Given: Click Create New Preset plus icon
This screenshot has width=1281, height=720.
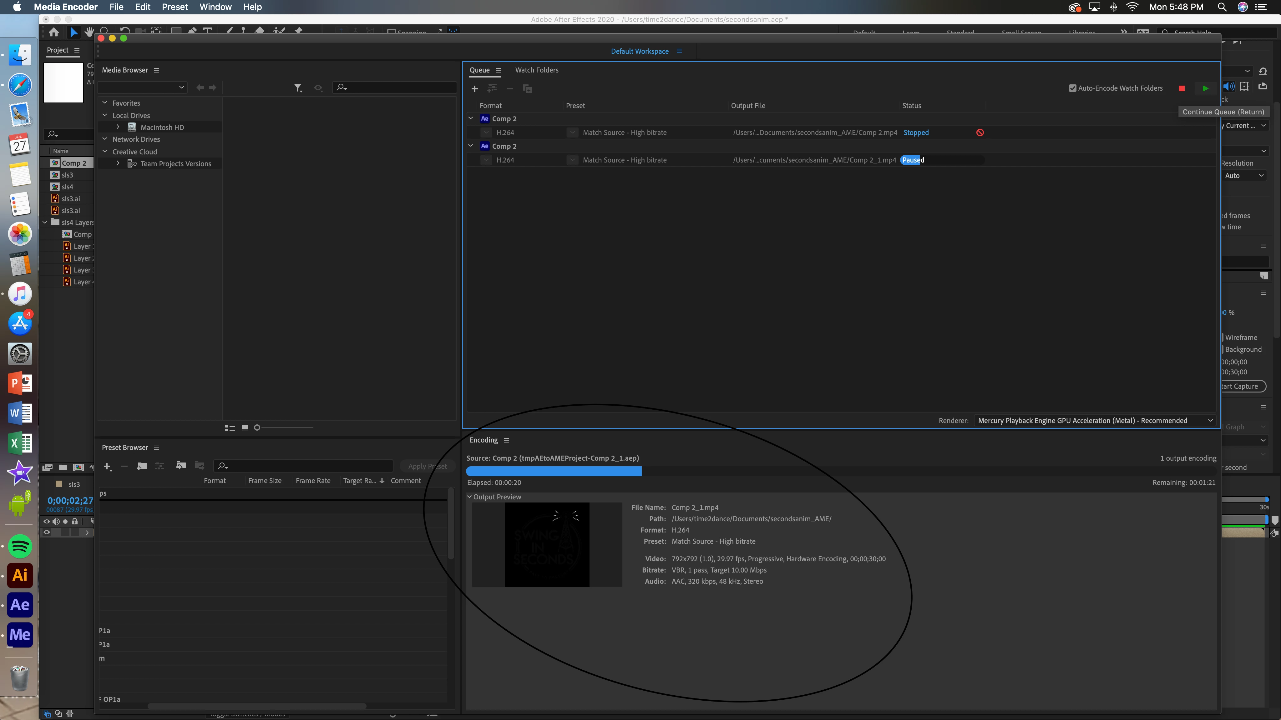Looking at the screenshot, I should click(x=107, y=466).
